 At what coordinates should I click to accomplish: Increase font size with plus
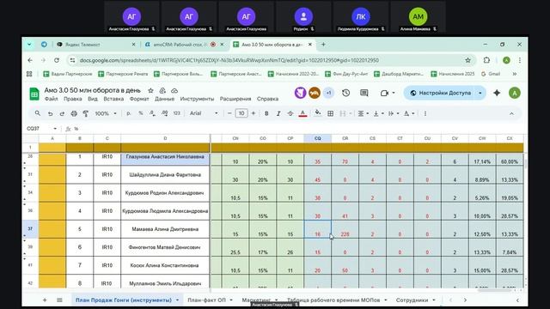point(254,113)
